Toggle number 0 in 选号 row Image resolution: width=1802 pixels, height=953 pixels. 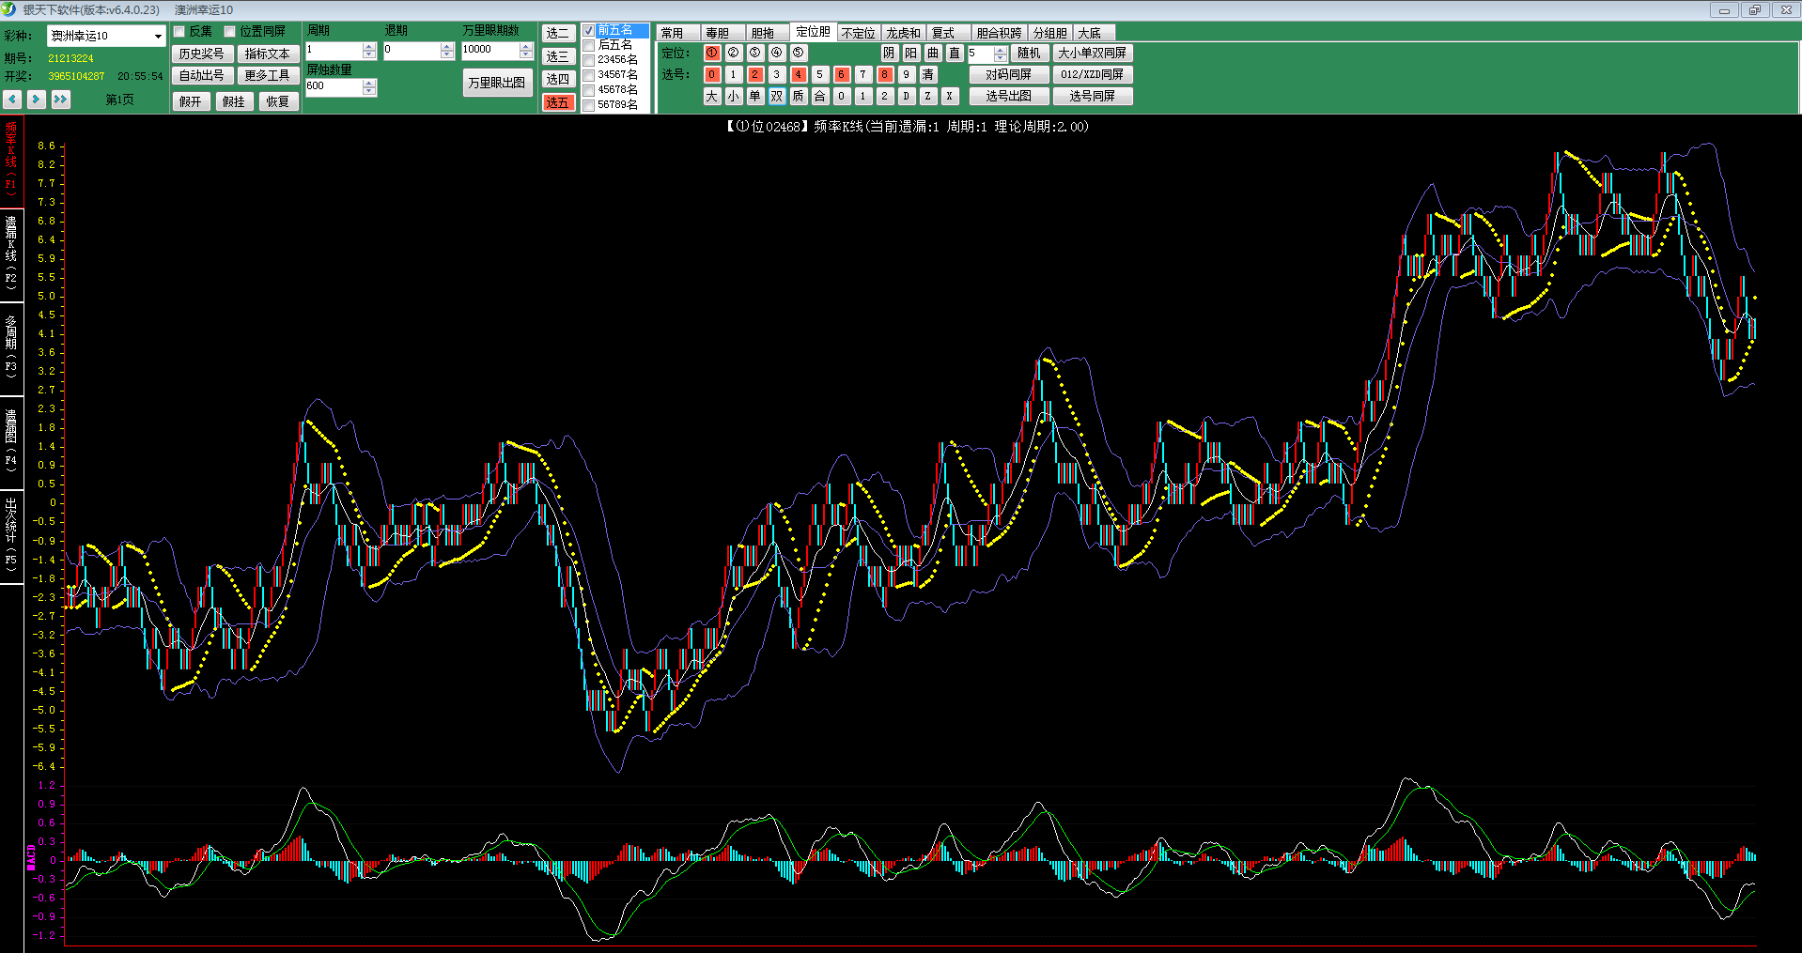click(x=712, y=74)
